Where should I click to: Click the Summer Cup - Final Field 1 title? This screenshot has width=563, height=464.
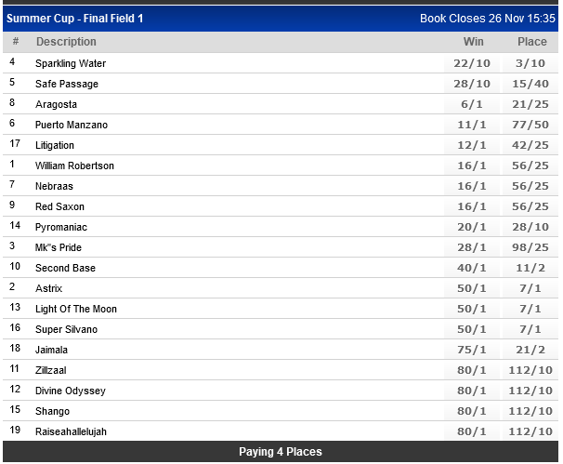75,18
